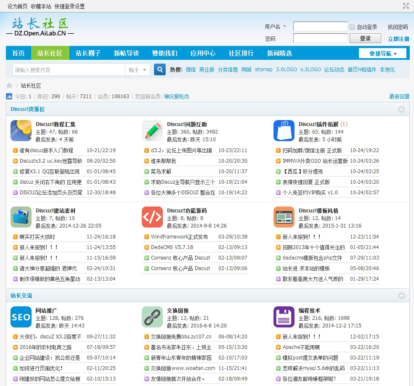The image size is (414, 386).
Task: Open the 新帖导读 nav tab
Action: point(127,53)
